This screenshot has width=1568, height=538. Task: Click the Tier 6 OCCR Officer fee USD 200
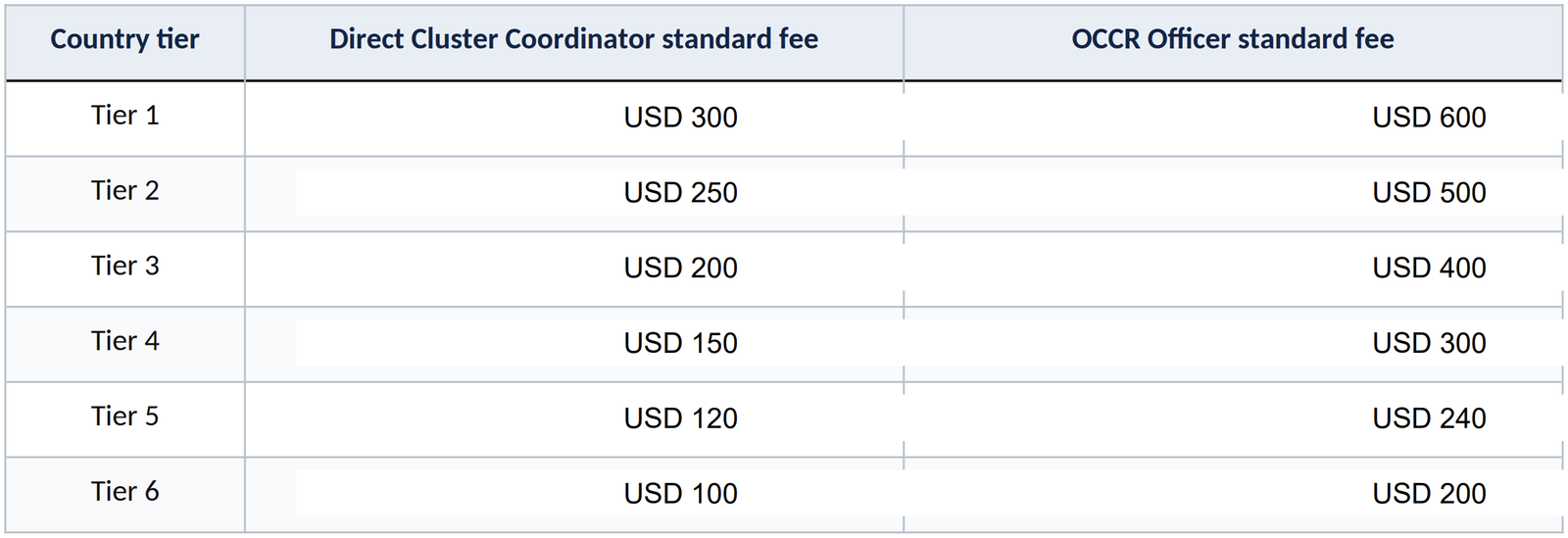tap(1429, 494)
